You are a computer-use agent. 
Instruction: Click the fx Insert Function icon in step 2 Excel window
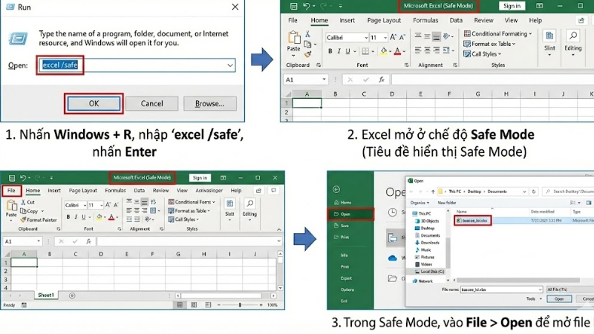382,79
